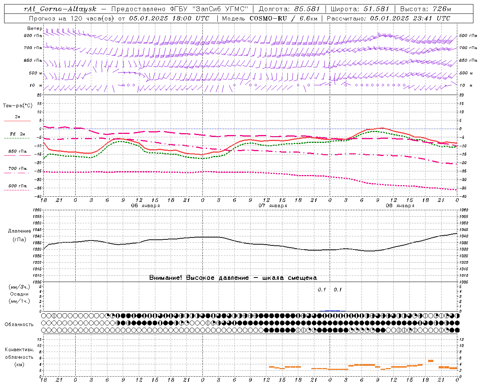Click the computed time Рассчитано: 05.01.2025 23:41 UTC

388,18
